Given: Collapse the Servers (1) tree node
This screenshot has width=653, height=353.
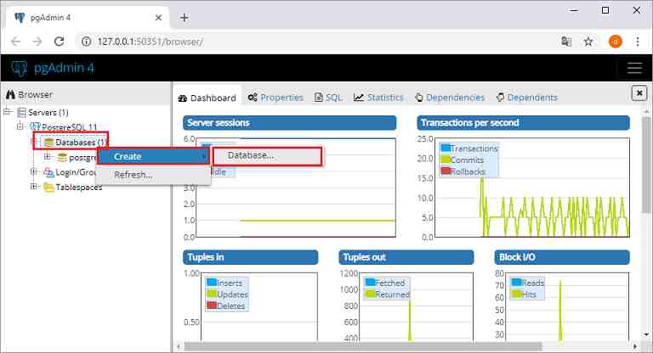Looking at the screenshot, I should coord(8,111).
